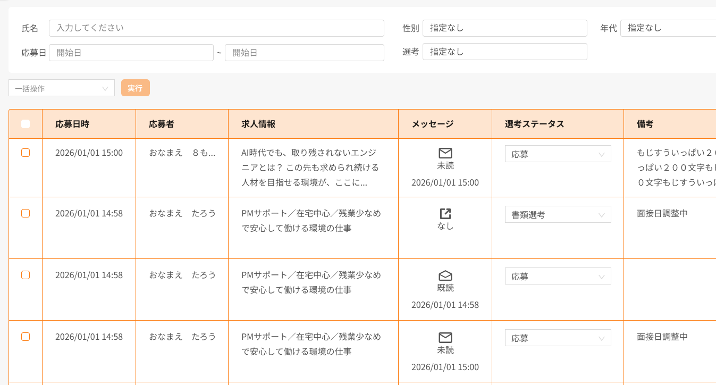
Task: Select the checkbox for the second row
Action: [25, 213]
